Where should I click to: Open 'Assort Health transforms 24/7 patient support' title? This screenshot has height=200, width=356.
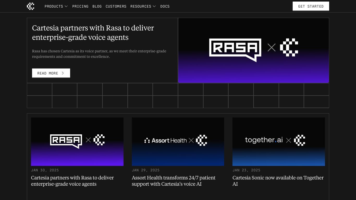pyautogui.click(x=174, y=181)
